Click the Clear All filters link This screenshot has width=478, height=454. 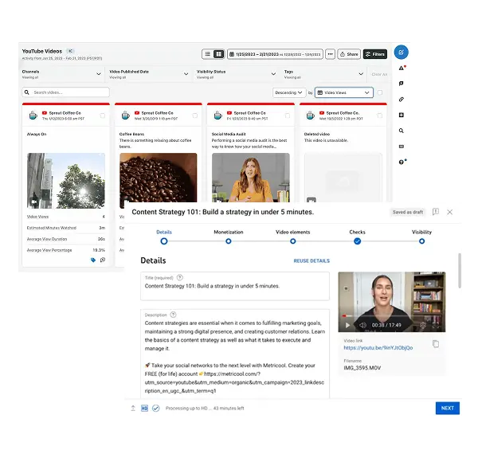379,74
